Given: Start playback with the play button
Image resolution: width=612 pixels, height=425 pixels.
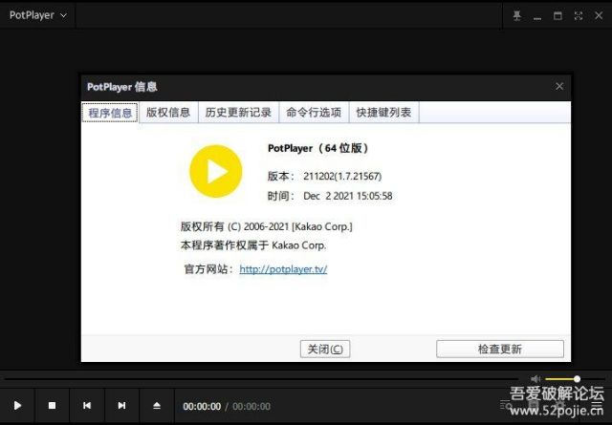Looking at the screenshot, I should coord(17,406).
